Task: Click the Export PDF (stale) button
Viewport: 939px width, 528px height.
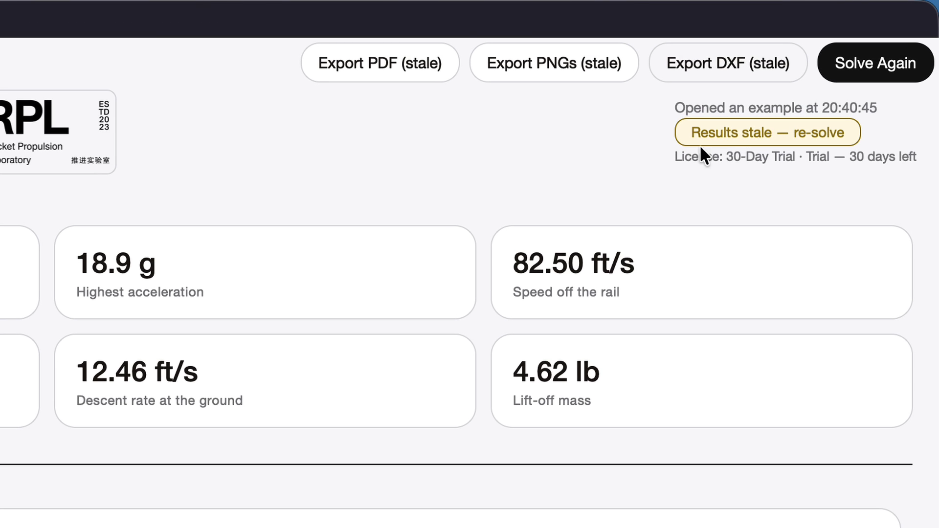Action: point(380,63)
